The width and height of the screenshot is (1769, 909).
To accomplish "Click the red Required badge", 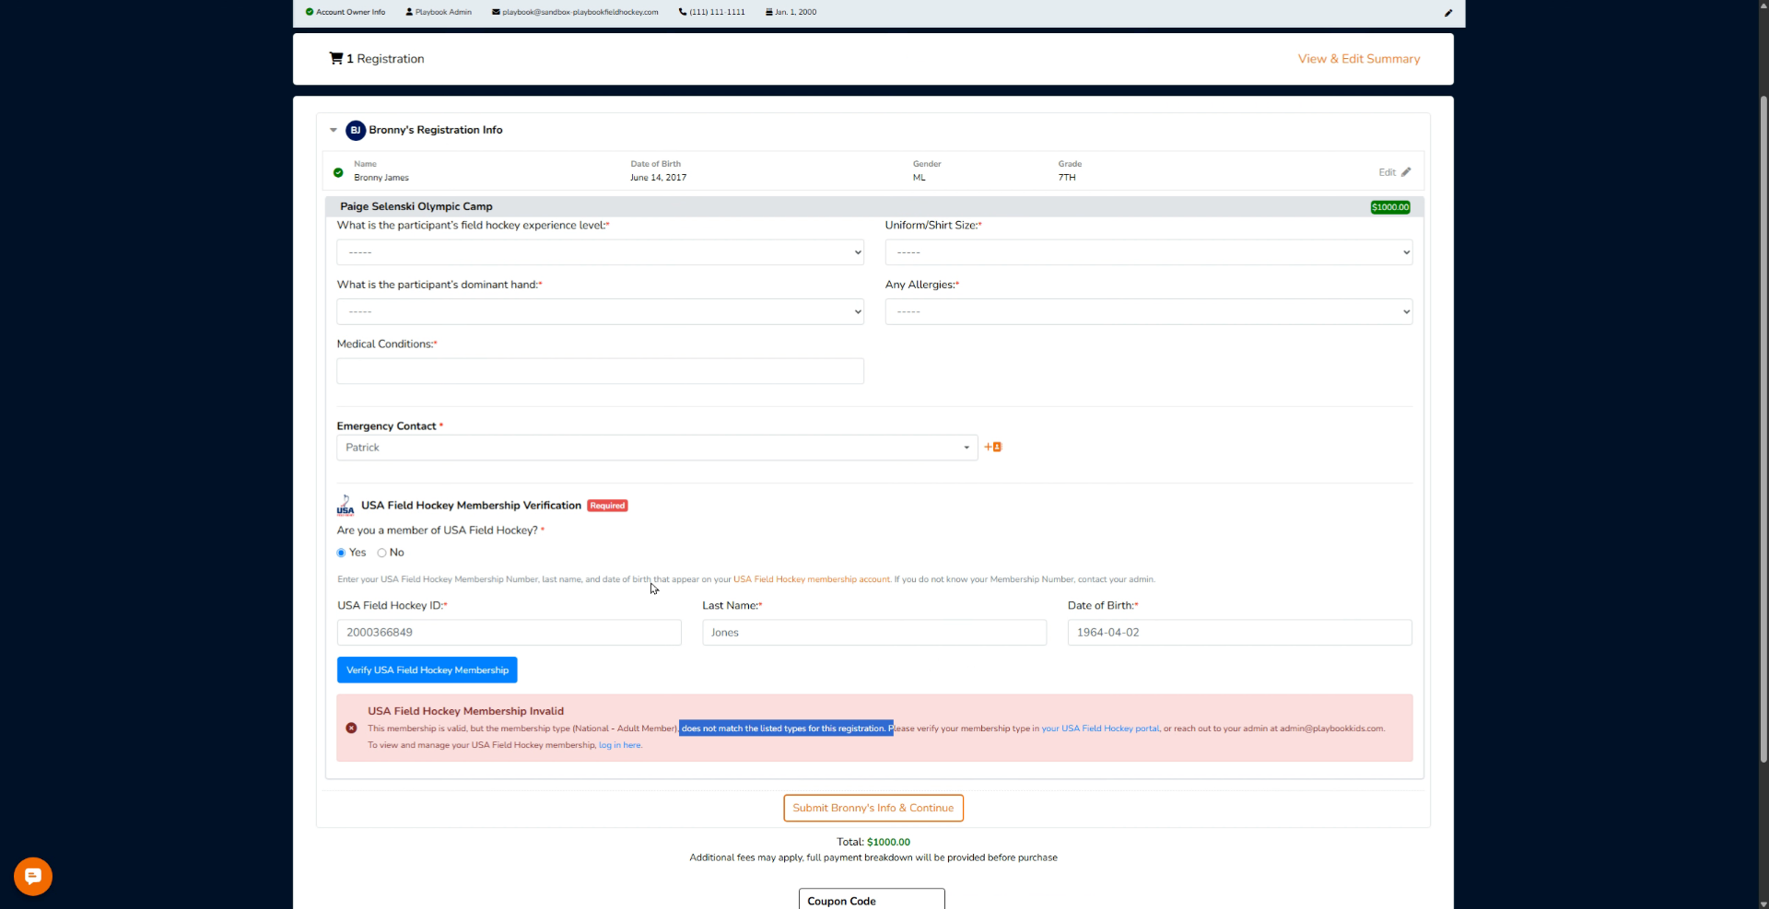I will (x=607, y=506).
